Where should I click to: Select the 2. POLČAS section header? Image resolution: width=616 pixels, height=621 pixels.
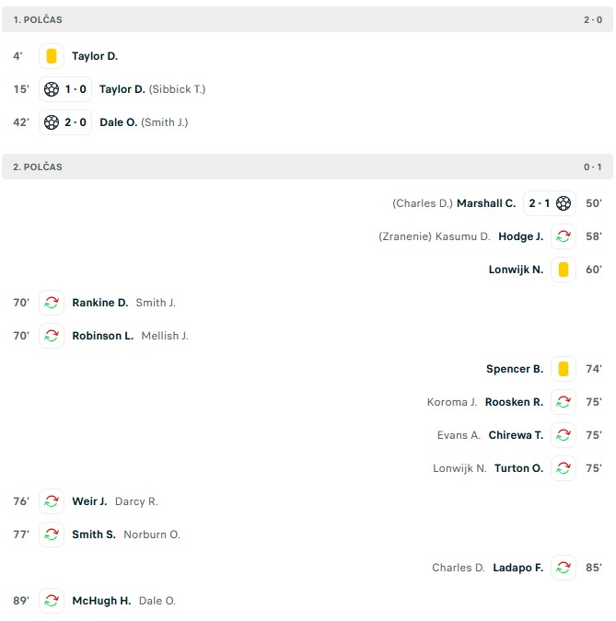(x=39, y=167)
